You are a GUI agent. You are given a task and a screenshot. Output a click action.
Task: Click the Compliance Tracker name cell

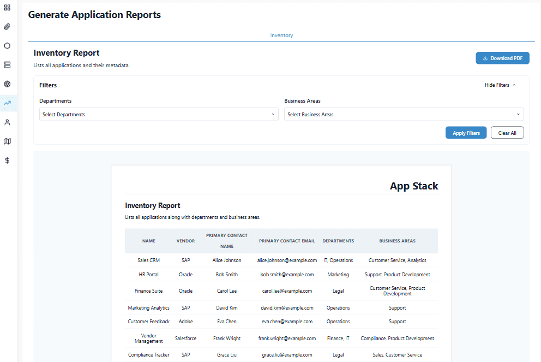[x=149, y=355]
